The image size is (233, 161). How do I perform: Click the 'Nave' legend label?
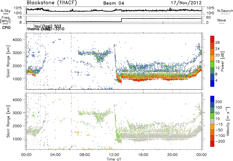pos(222,20)
